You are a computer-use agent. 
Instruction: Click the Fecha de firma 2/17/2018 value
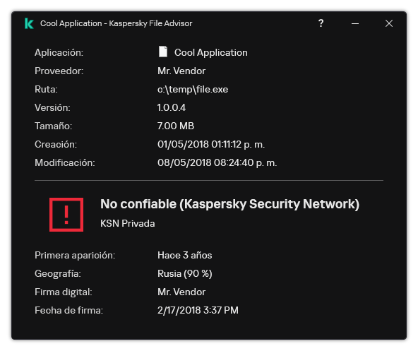(198, 310)
